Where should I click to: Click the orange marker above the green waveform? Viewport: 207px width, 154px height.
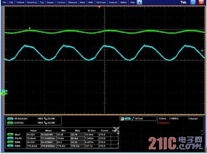(x=30, y=28)
